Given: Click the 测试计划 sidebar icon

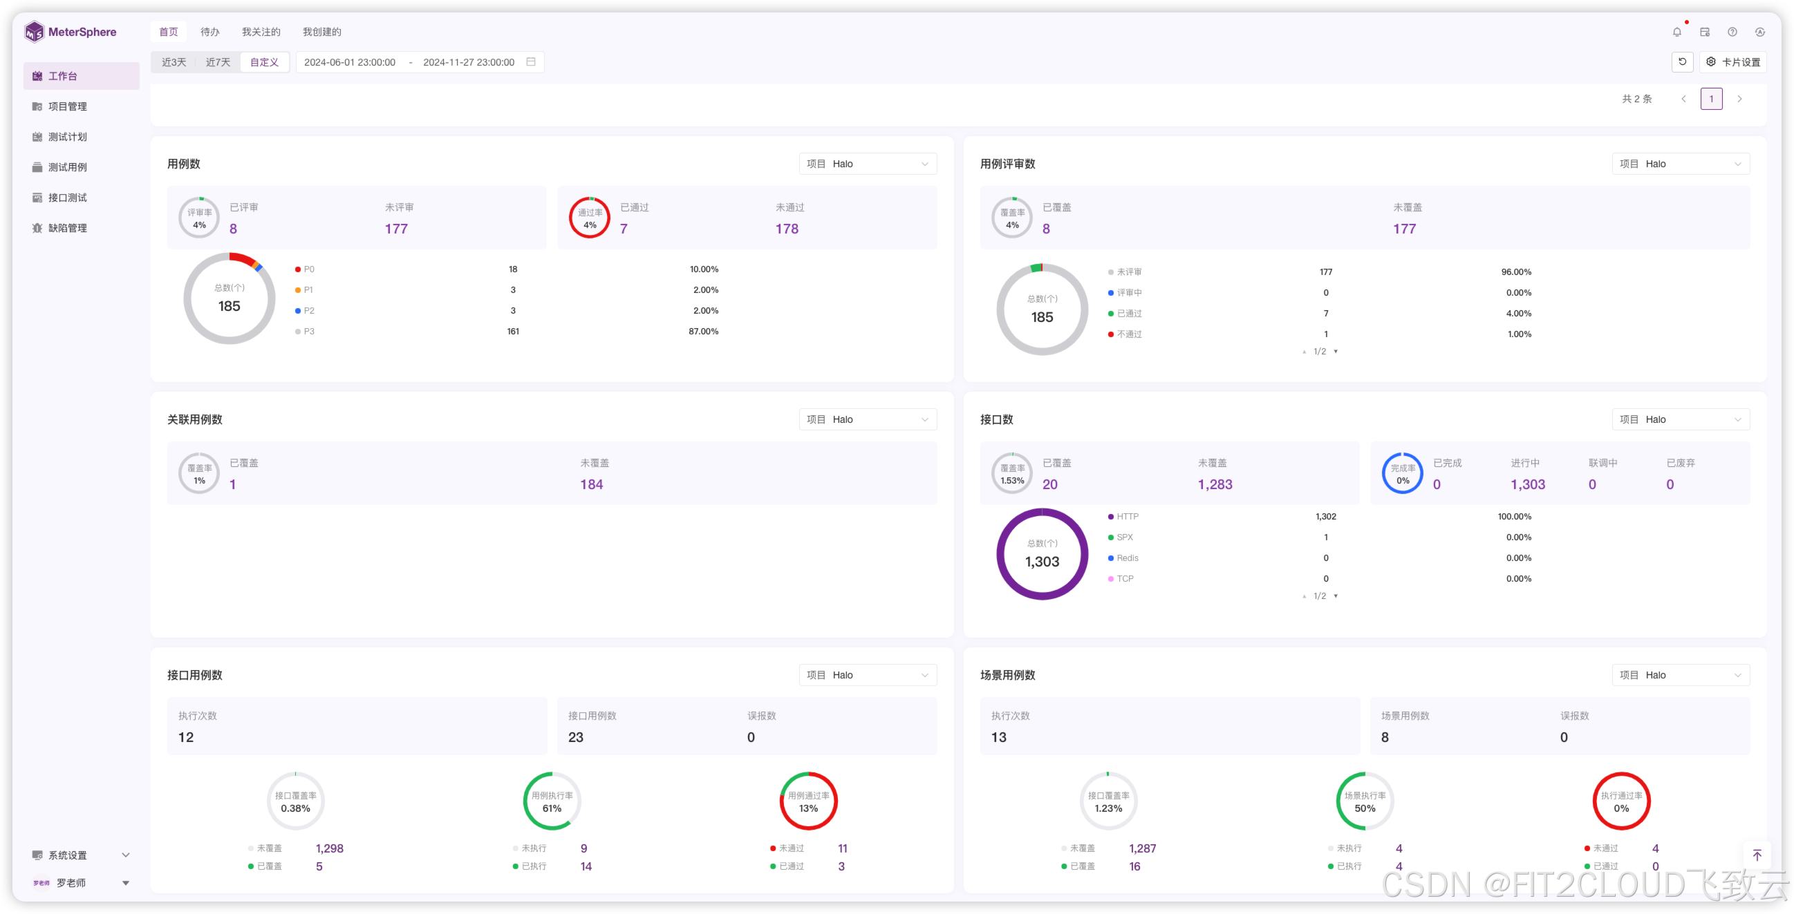Looking at the screenshot, I should click(x=37, y=137).
